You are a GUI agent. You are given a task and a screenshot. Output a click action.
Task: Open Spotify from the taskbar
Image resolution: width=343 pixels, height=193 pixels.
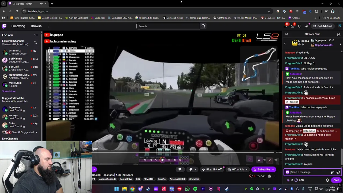195,189
